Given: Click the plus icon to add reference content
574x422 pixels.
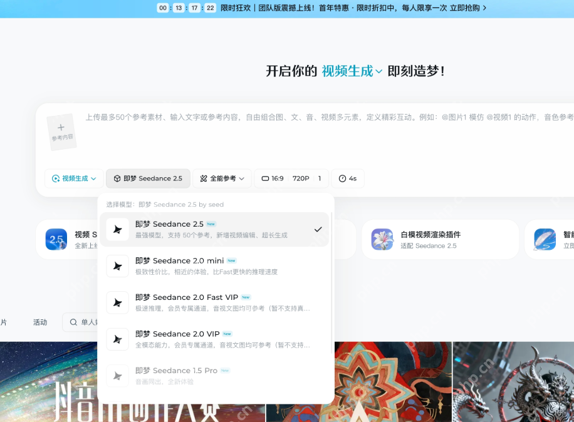Looking at the screenshot, I should (61, 127).
